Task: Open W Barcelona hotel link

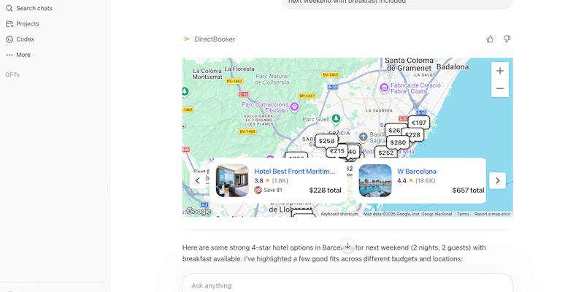Action: pyautogui.click(x=417, y=172)
